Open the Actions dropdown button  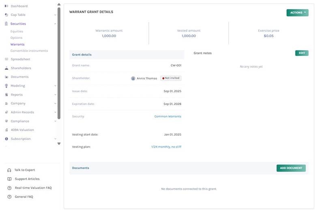(297, 13)
